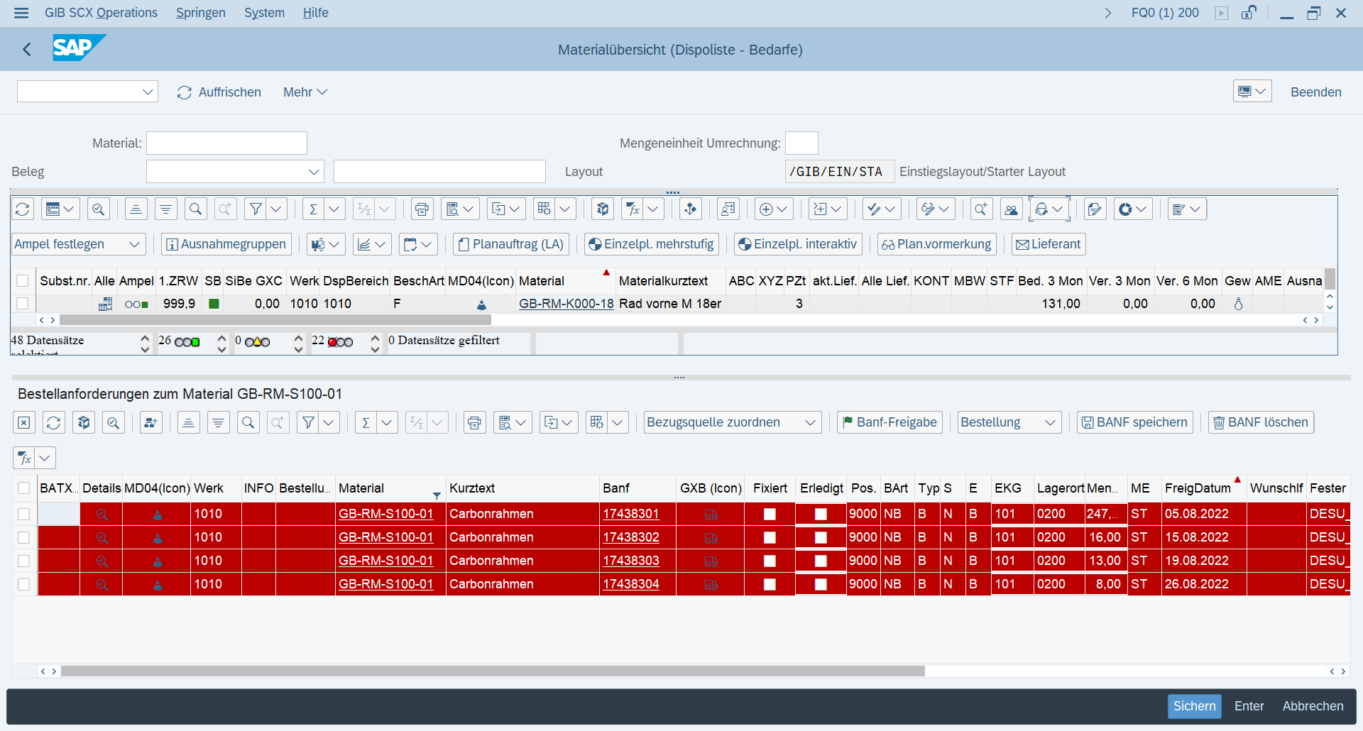Close the Bestellanforderungen panel with X icon
This screenshot has height=731, width=1363.
point(23,423)
